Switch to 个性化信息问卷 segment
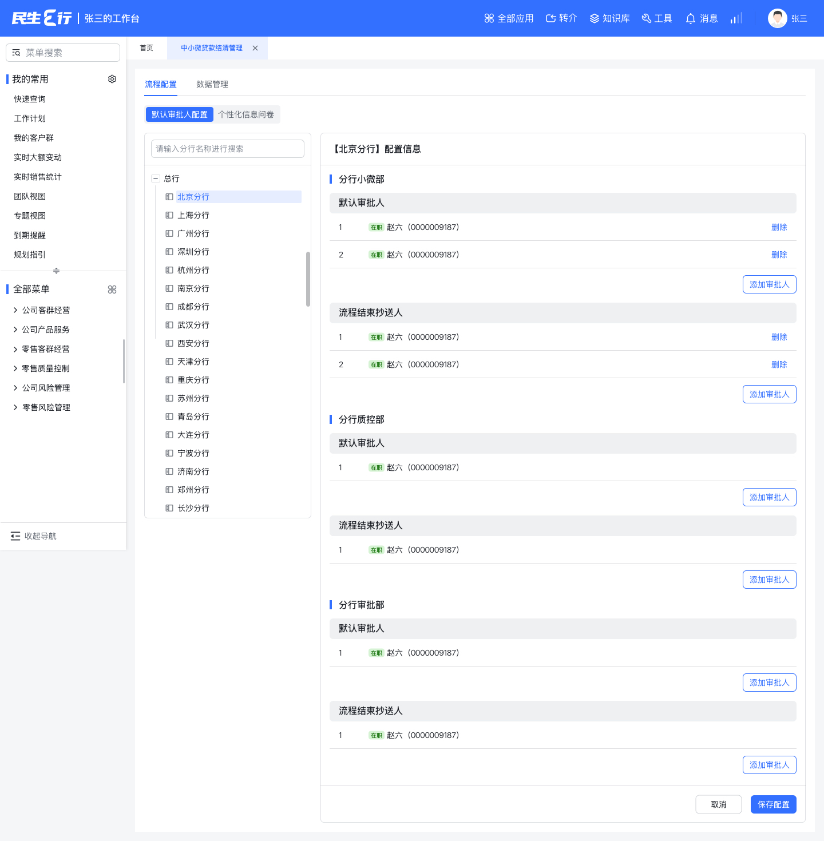 (246, 114)
